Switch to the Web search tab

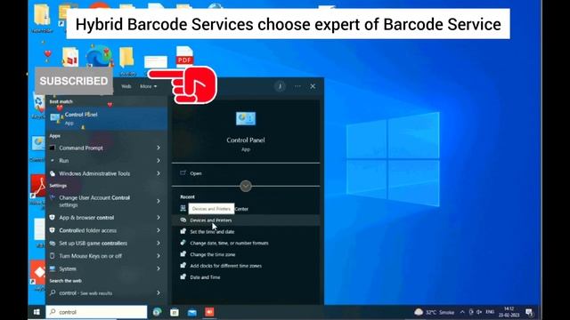click(x=126, y=86)
